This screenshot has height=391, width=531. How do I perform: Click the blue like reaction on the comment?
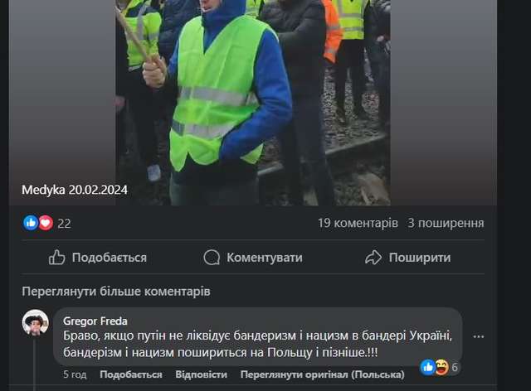[428, 367]
